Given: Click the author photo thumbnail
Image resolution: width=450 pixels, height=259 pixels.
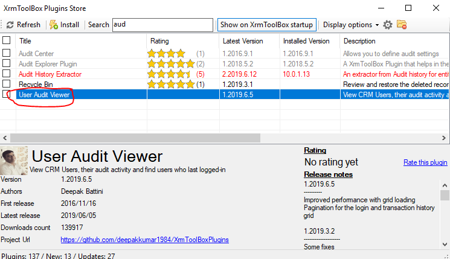Looking at the screenshot, I should tap(14, 160).
